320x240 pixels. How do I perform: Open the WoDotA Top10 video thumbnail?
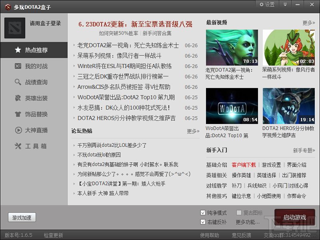tap(232, 106)
